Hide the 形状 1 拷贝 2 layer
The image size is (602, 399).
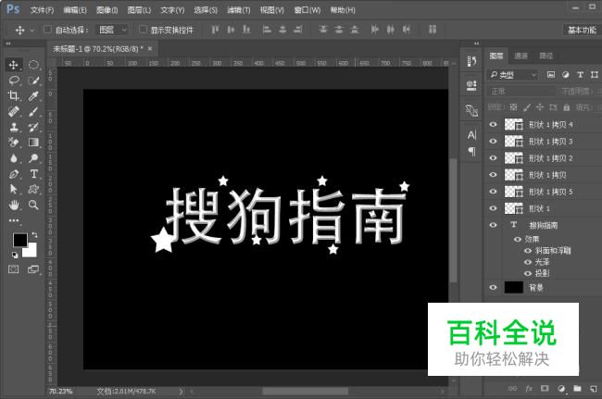point(493,158)
